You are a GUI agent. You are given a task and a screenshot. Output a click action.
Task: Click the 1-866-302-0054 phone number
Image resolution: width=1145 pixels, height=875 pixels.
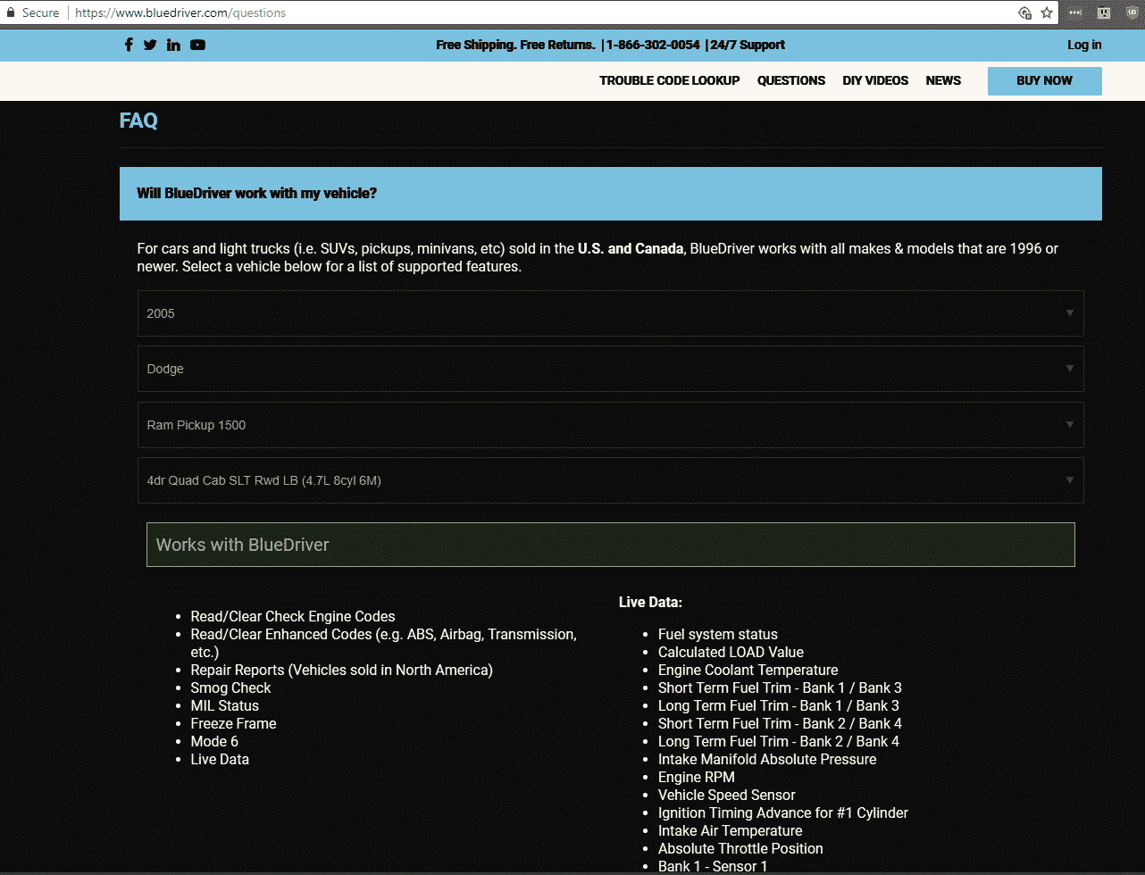[x=653, y=45]
